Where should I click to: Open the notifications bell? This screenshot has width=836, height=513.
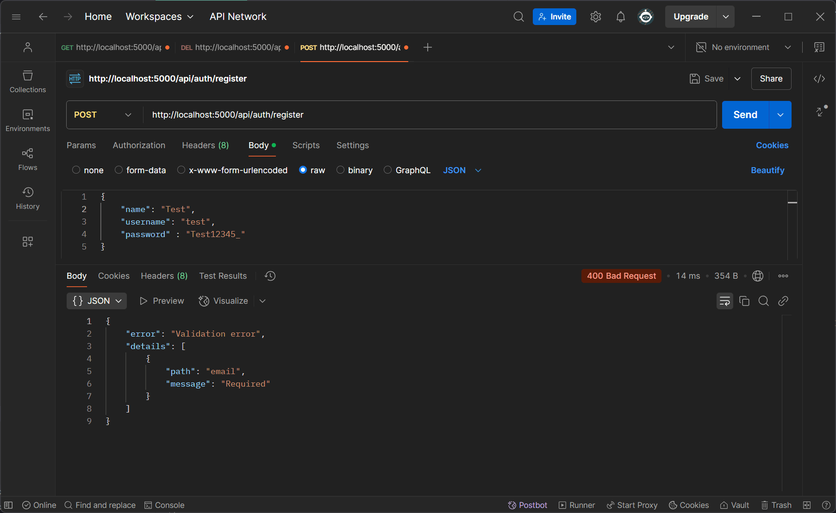[621, 17]
